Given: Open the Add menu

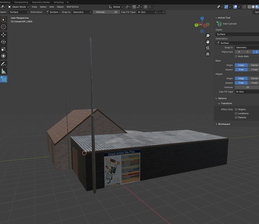Looking at the screenshot, I should point(51,7).
